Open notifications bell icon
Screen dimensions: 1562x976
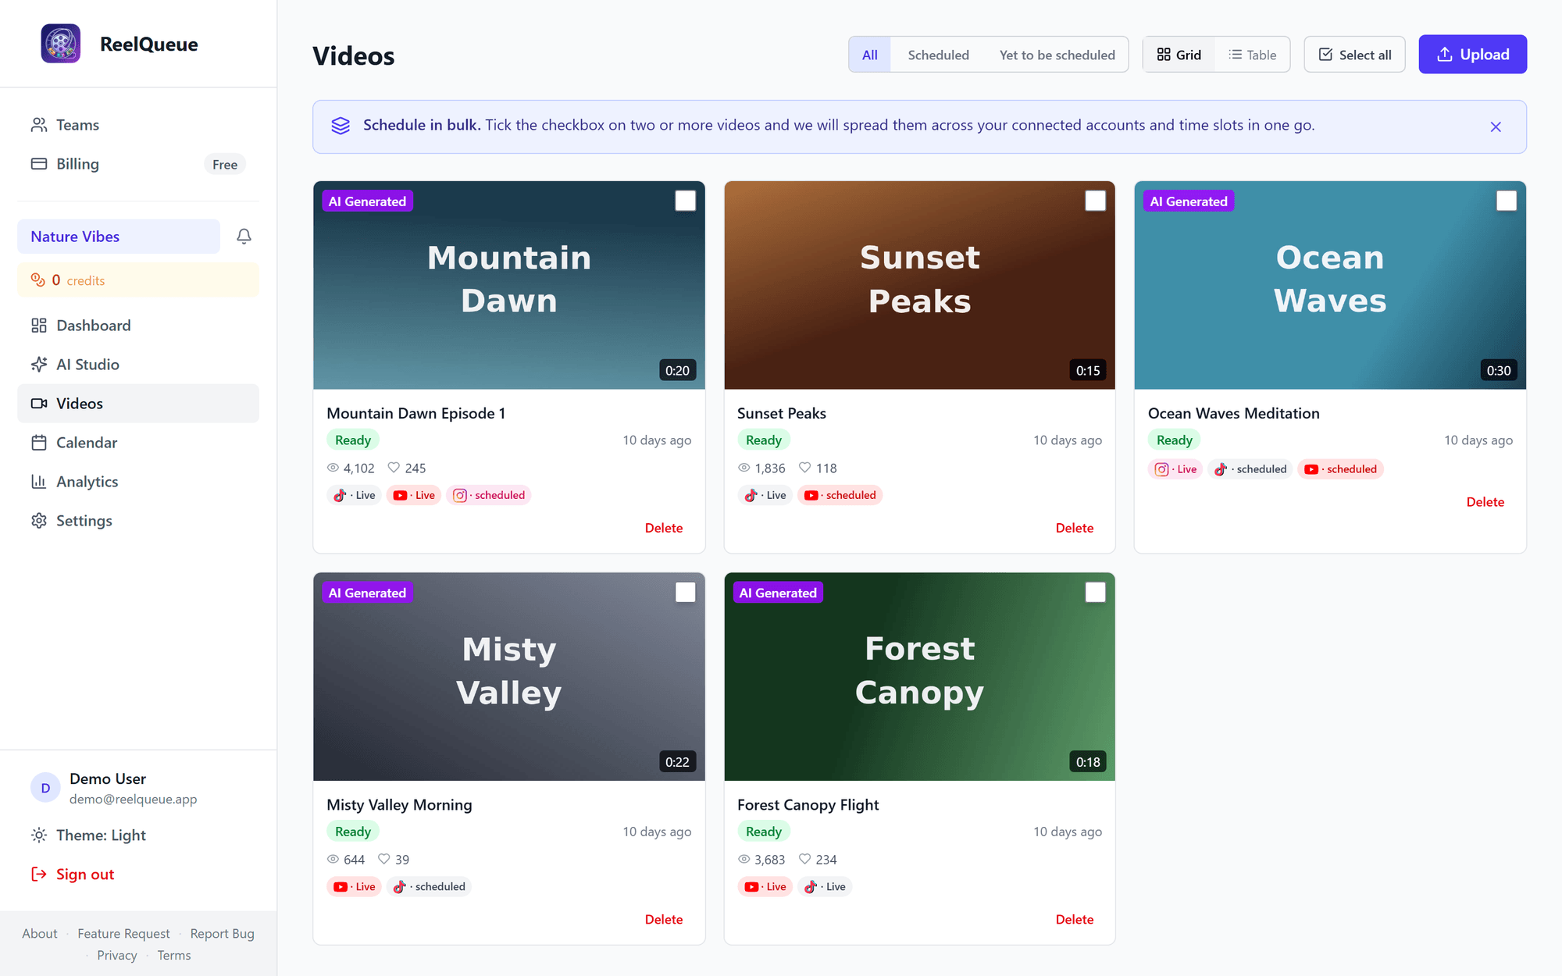coord(244,237)
